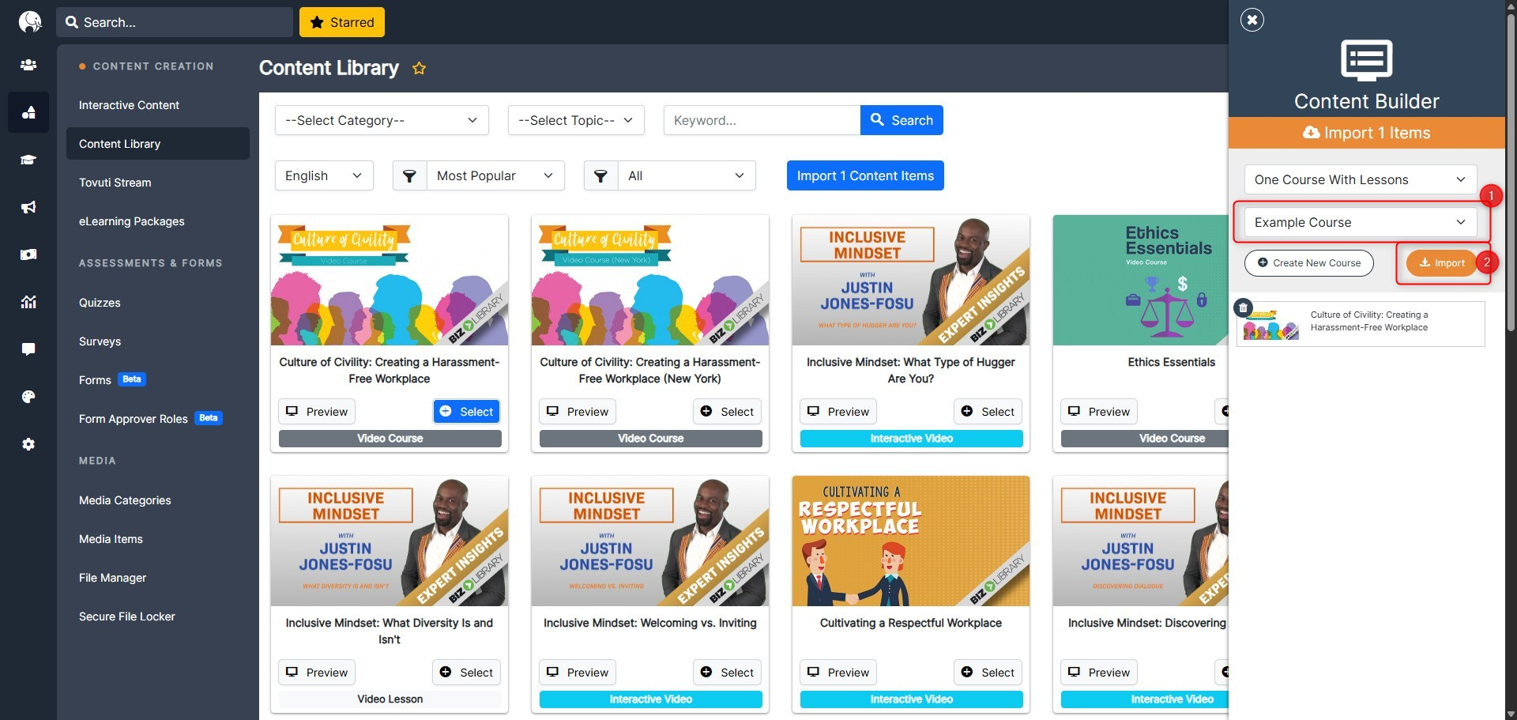
Task: Open the chat bubble sidebar icon
Action: (x=28, y=349)
